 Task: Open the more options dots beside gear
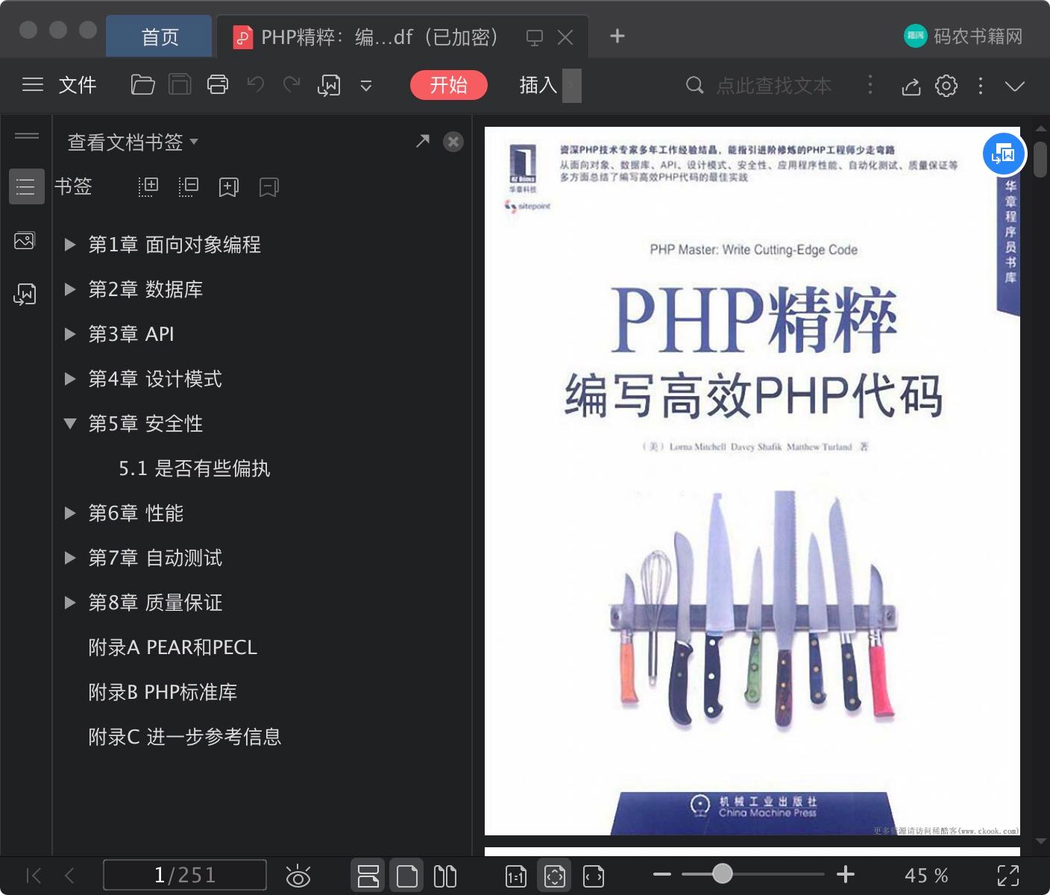(981, 86)
